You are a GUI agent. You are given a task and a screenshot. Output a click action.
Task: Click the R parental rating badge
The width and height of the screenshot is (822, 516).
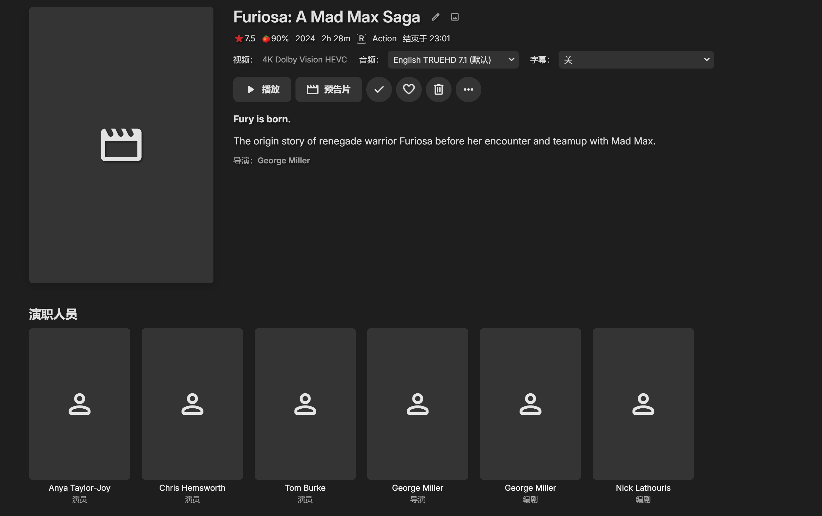click(361, 38)
